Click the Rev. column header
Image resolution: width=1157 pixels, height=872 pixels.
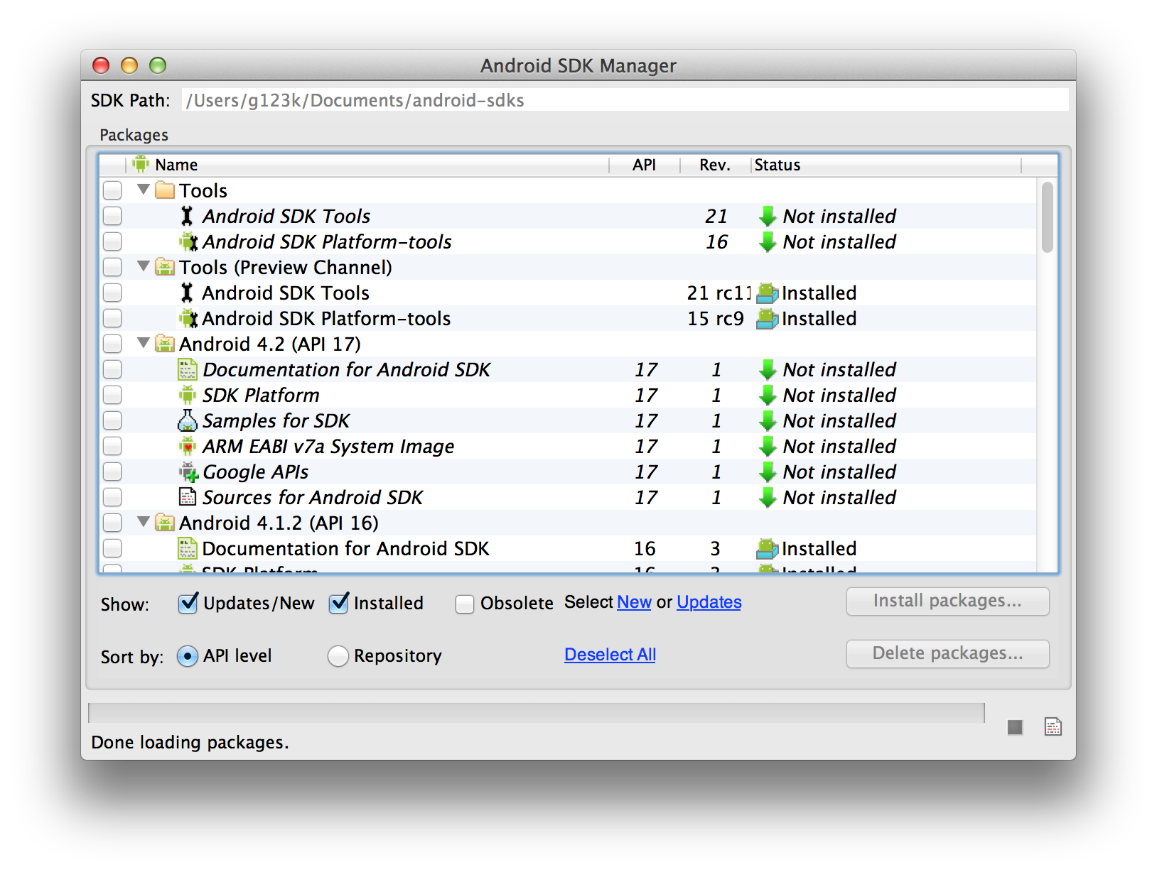714,165
